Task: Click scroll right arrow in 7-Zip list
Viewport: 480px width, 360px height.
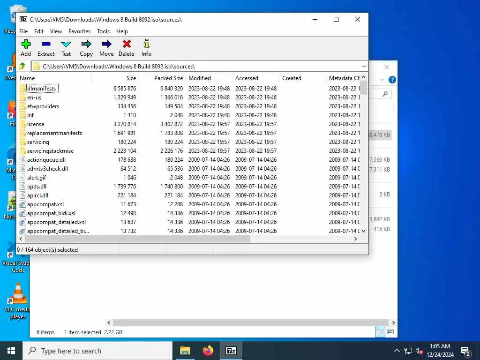Action: coord(356,239)
